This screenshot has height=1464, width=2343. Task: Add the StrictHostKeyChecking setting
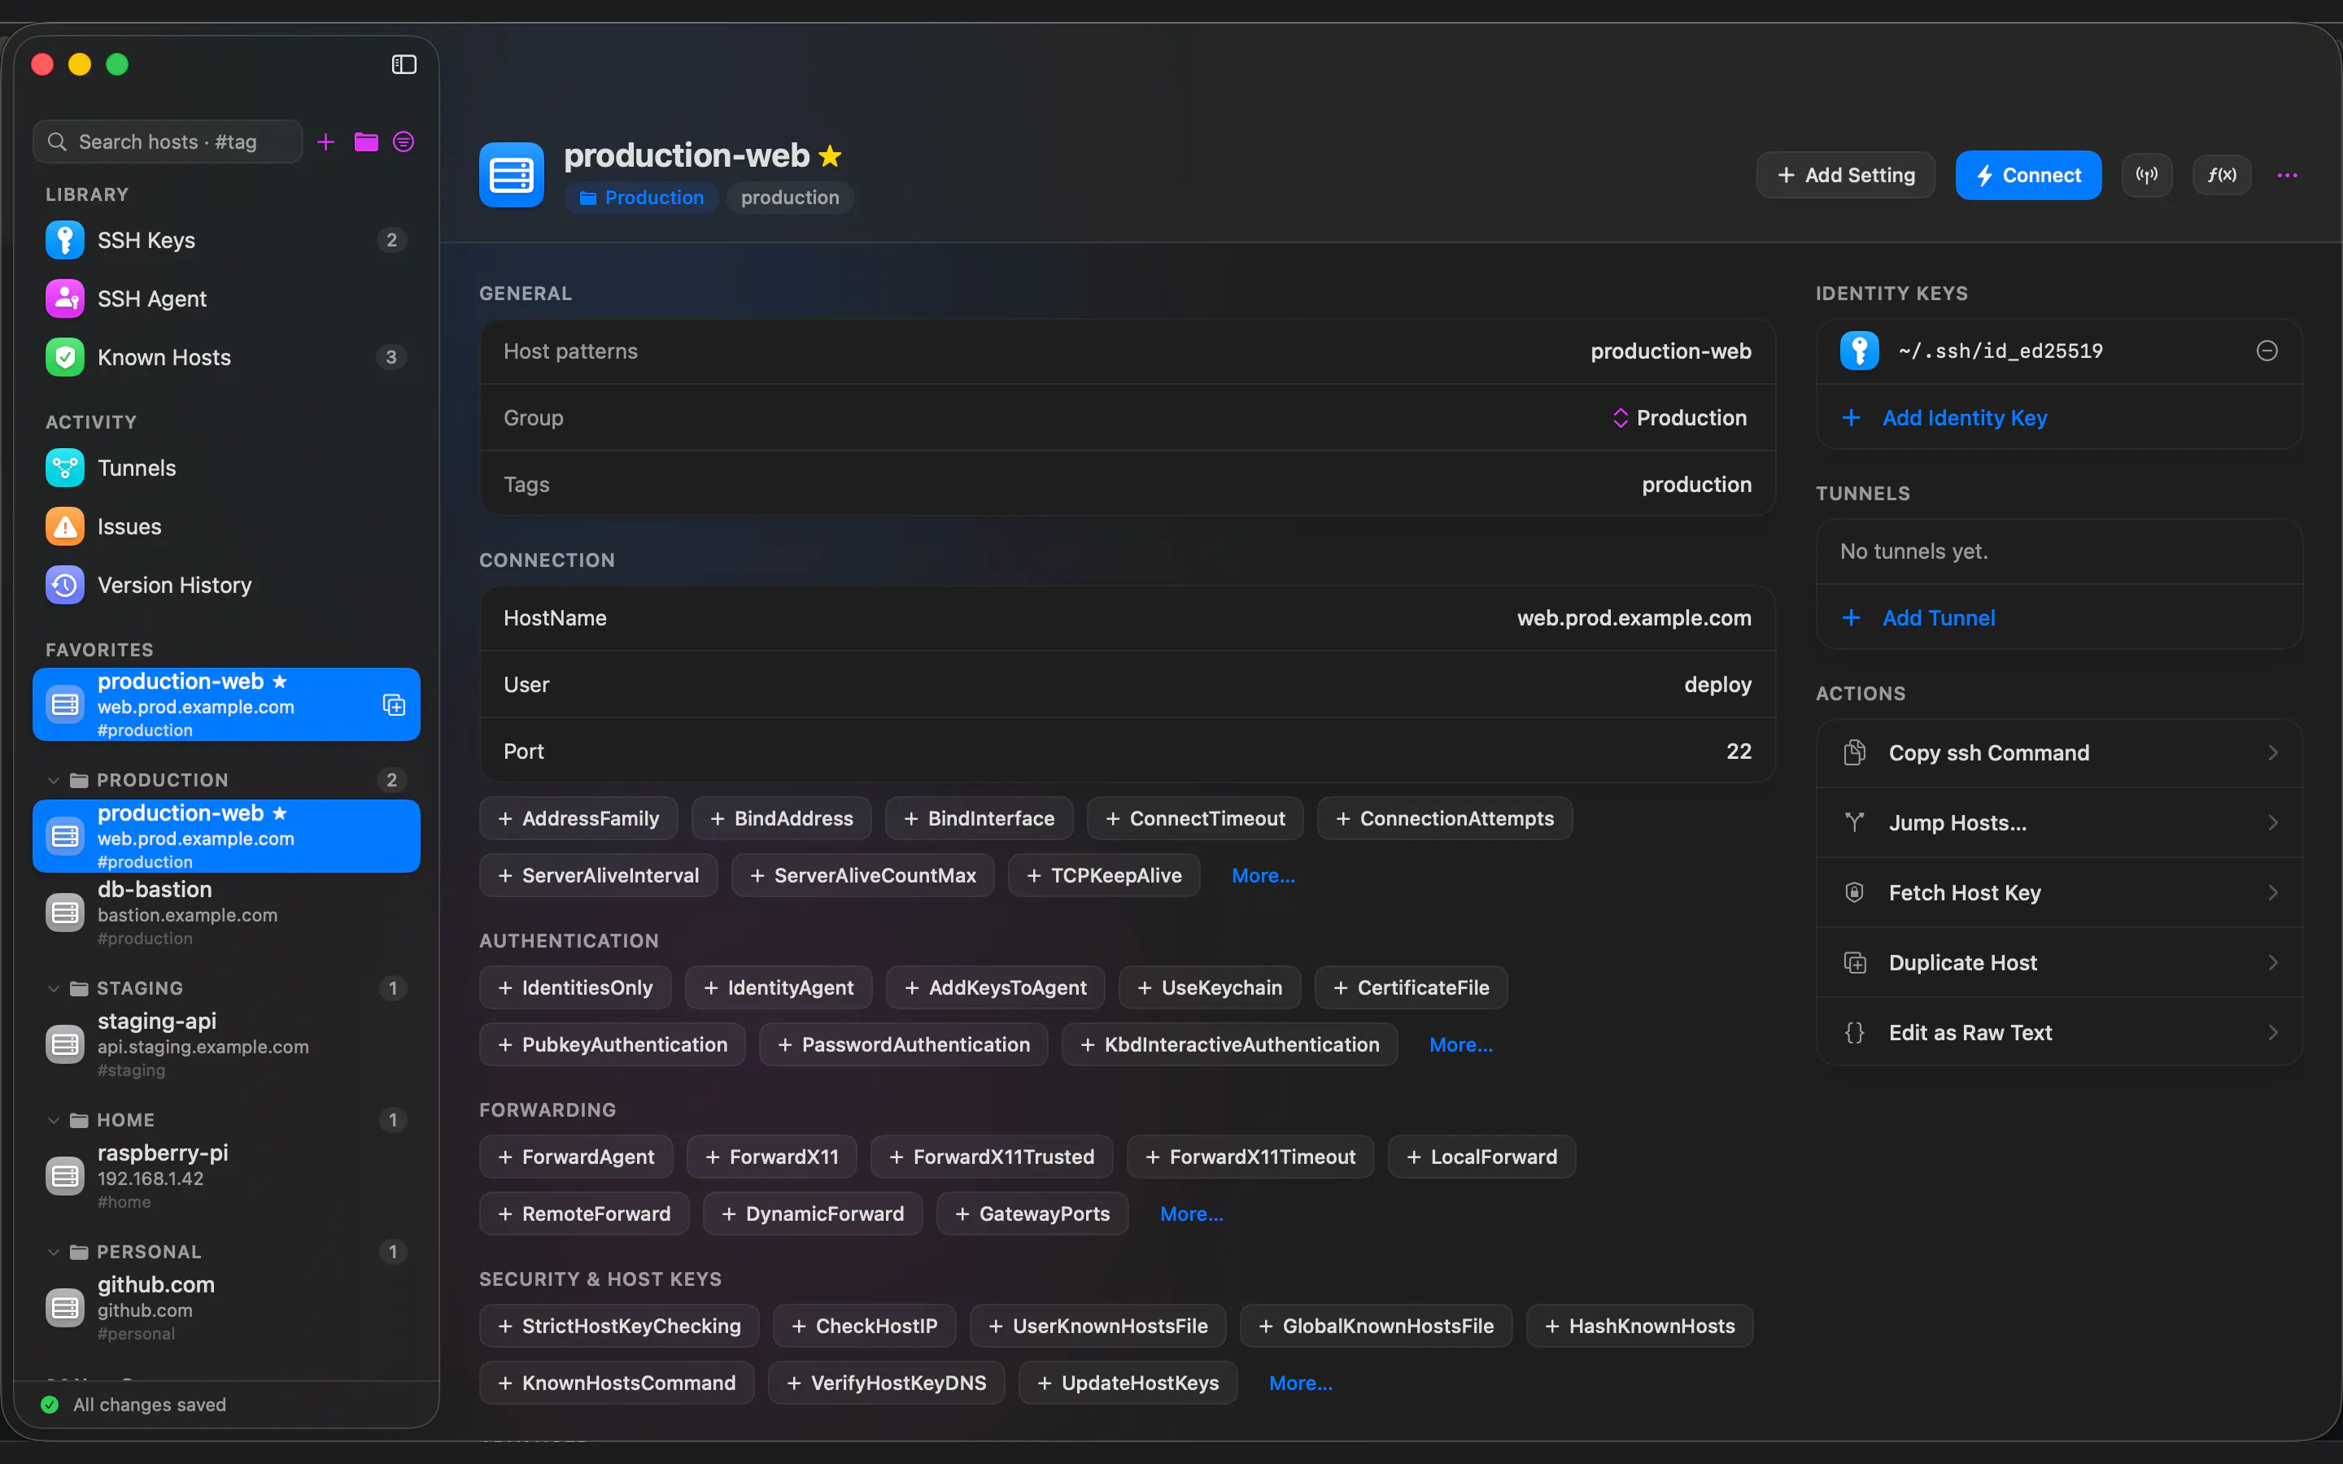click(x=618, y=1326)
